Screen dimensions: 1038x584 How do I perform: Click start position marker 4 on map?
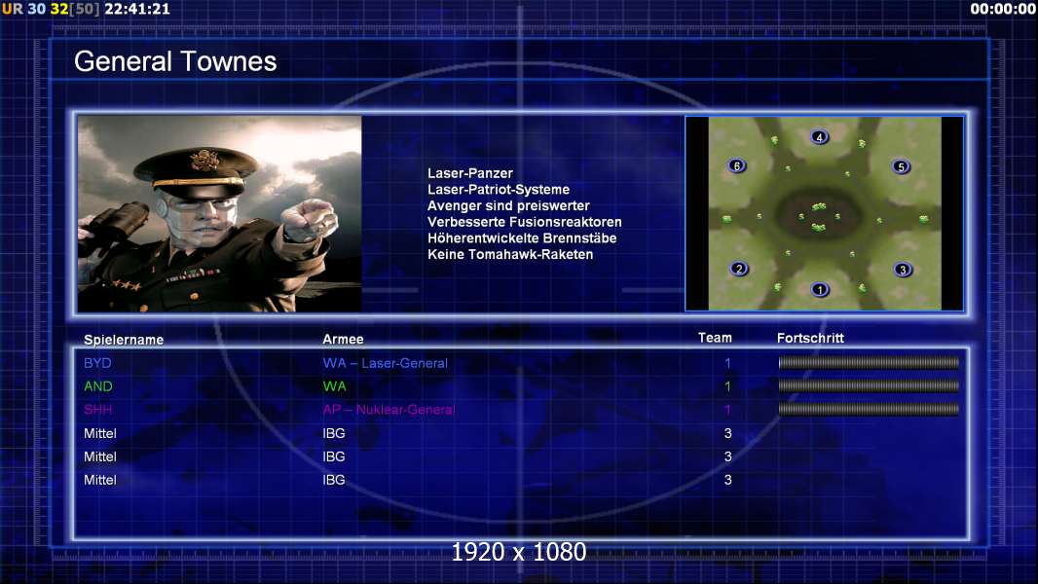[820, 137]
